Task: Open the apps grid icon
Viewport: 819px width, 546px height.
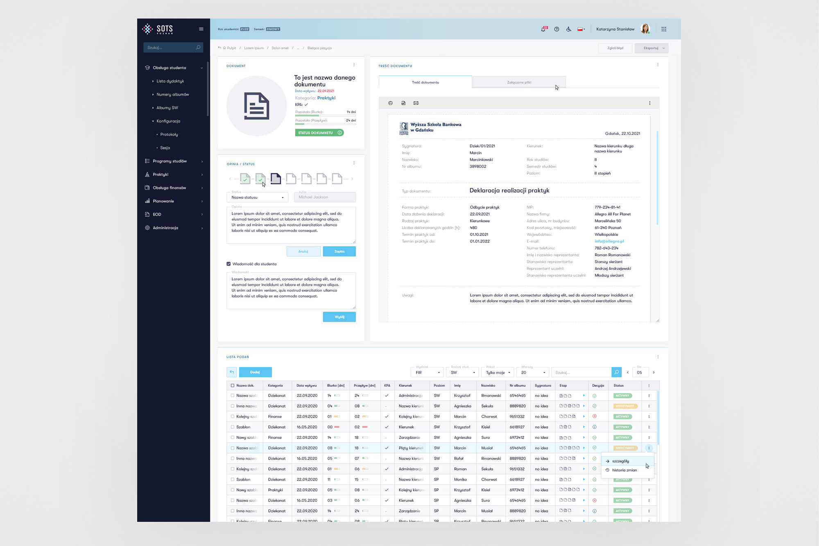Action: [x=664, y=29]
